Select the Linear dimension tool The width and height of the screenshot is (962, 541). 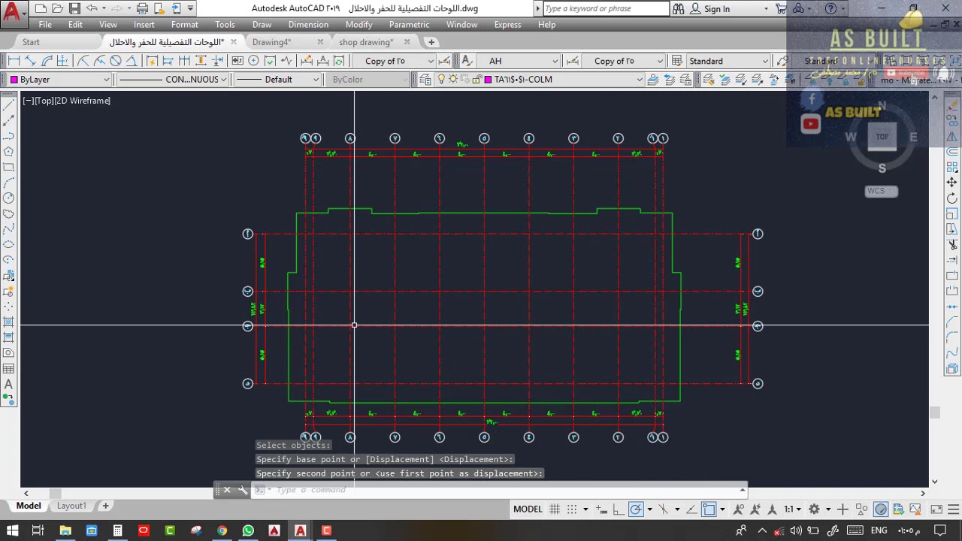point(14,61)
